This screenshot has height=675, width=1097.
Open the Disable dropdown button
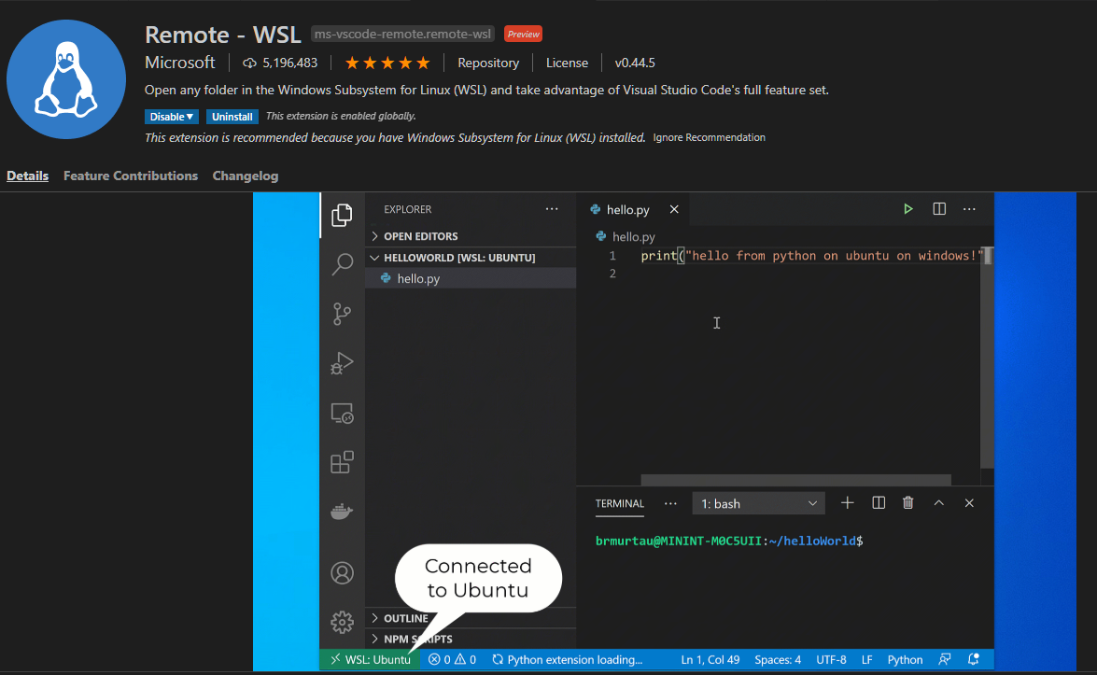(172, 117)
